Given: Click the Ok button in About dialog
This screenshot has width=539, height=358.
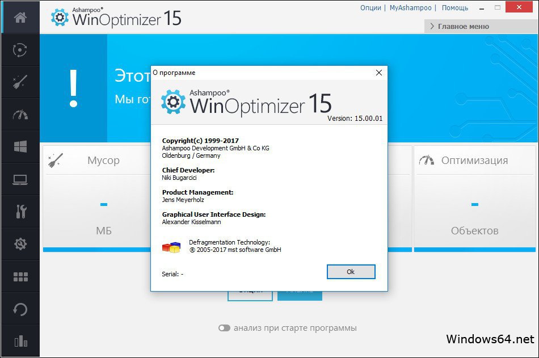Looking at the screenshot, I should 351,272.
